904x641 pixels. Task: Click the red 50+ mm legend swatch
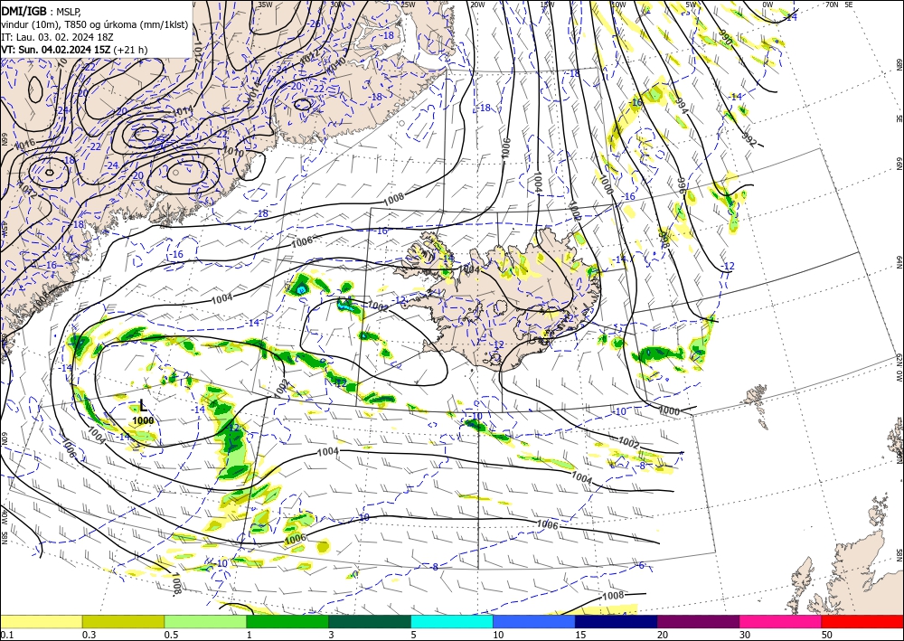[862, 621]
